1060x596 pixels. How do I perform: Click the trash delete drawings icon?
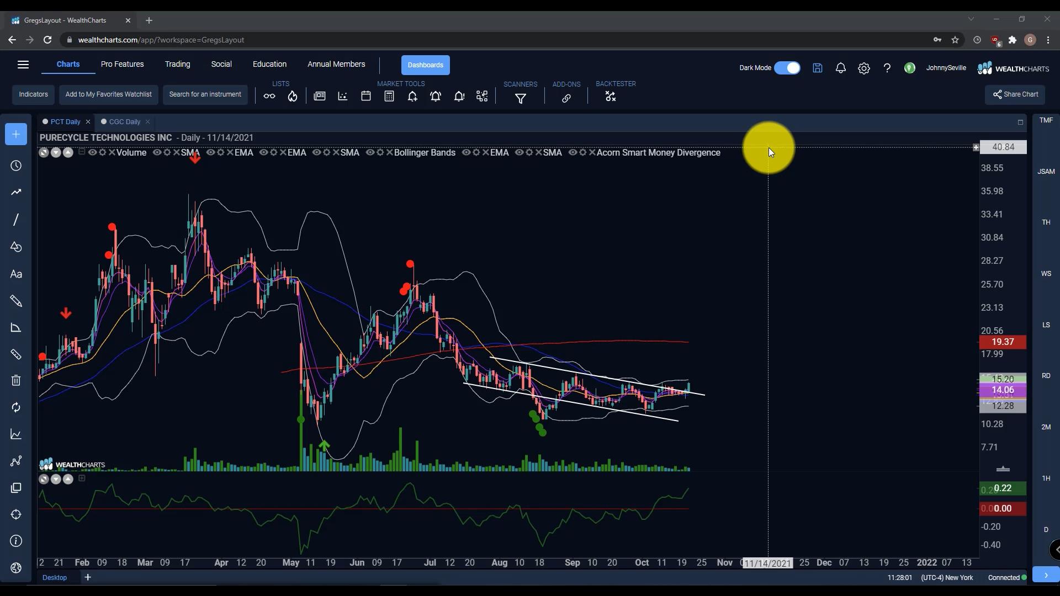(16, 380)
